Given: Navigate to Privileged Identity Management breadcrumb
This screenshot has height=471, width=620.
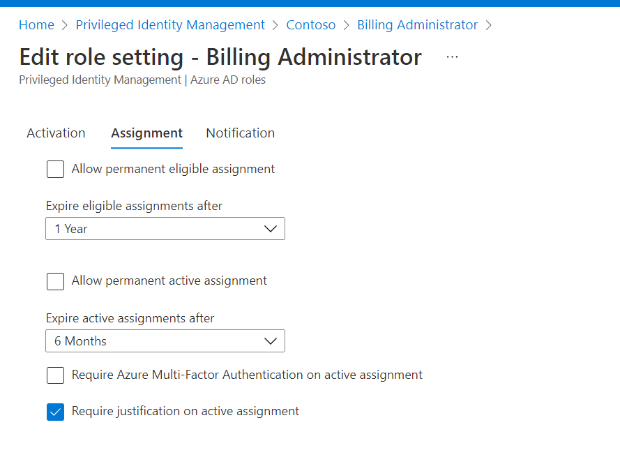Looking at the screenshot, I should tap(170, 25).
